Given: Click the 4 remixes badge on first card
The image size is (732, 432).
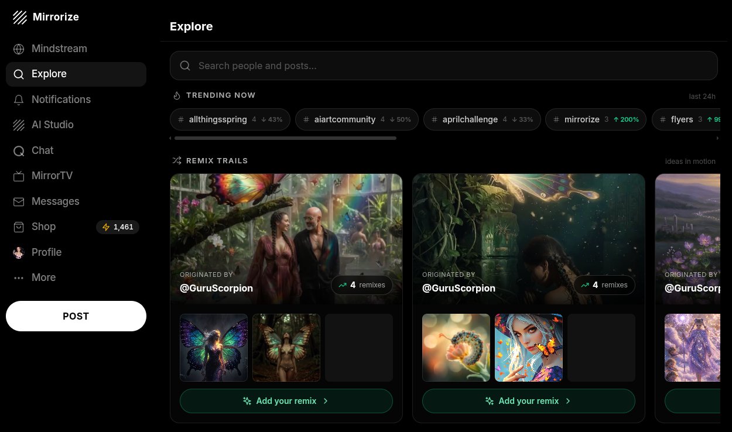Looking at the screenshot, I should click(362, 285).
